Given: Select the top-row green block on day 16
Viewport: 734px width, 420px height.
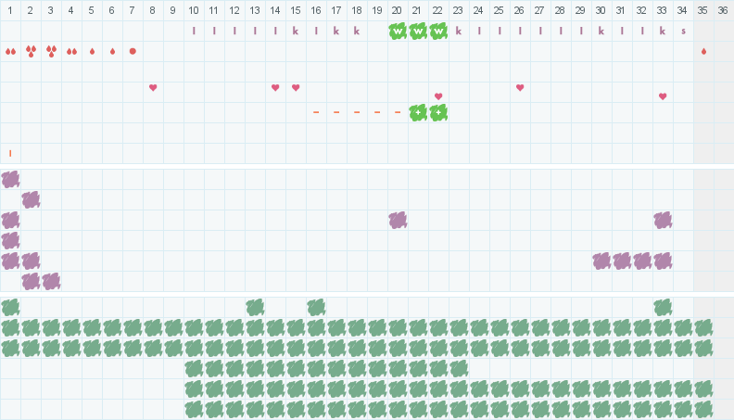Looking at the screenshot, I should (316, 307).
